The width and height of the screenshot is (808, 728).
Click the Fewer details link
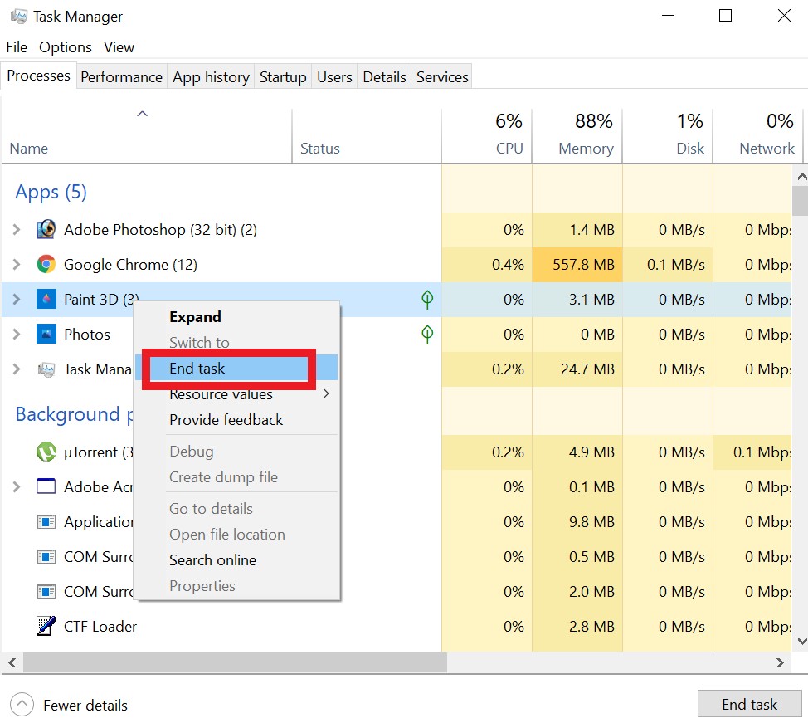point(85,705)
